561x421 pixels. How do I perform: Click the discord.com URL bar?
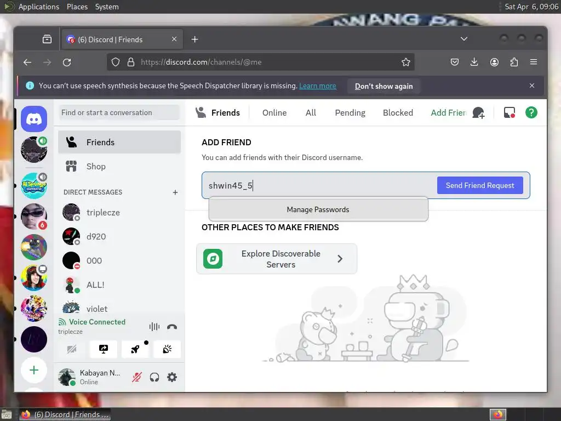click(x=260, y=62)
